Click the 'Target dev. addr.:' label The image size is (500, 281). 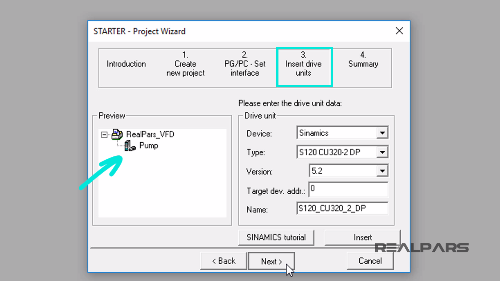[276, 191]
